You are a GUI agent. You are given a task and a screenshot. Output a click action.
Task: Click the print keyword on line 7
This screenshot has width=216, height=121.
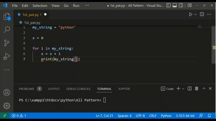tap(46, 59)
